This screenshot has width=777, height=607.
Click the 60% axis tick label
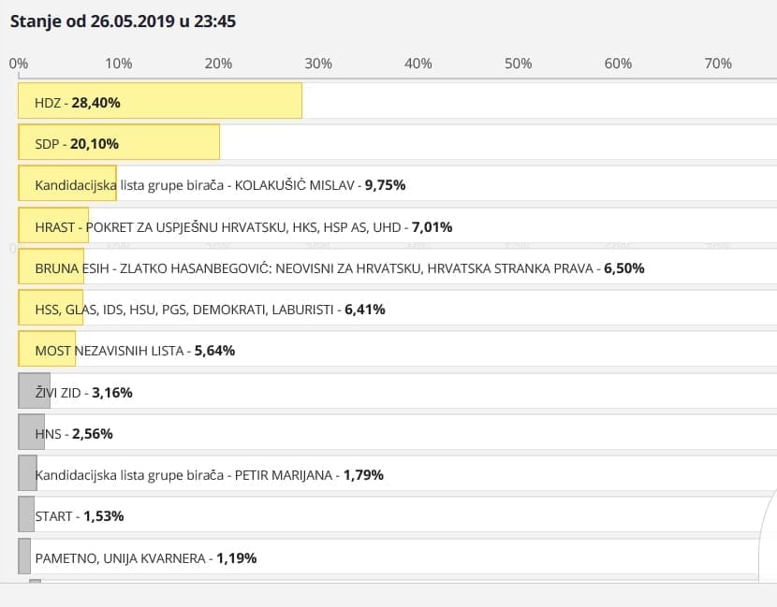tap(618, 64)
